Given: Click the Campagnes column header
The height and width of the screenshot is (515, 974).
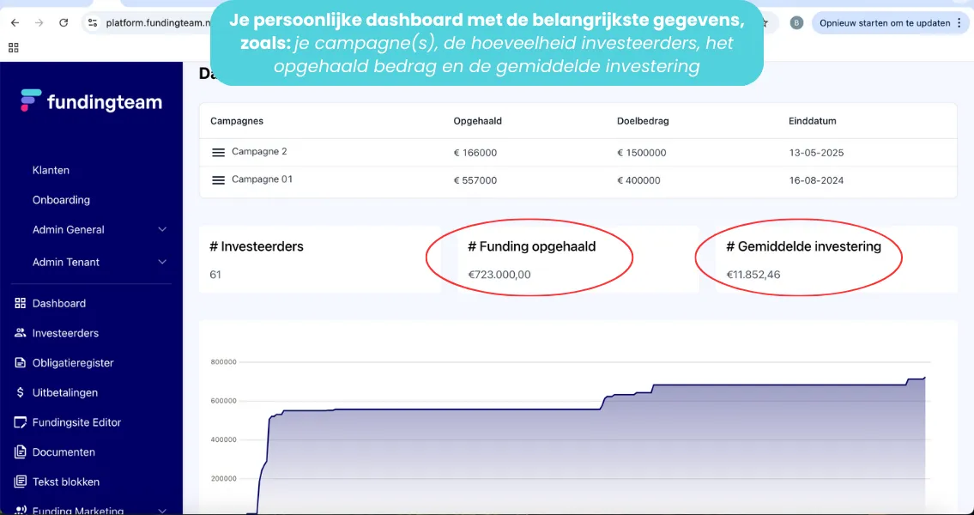Looking at the screenshot, I should (x=237, y=121).
